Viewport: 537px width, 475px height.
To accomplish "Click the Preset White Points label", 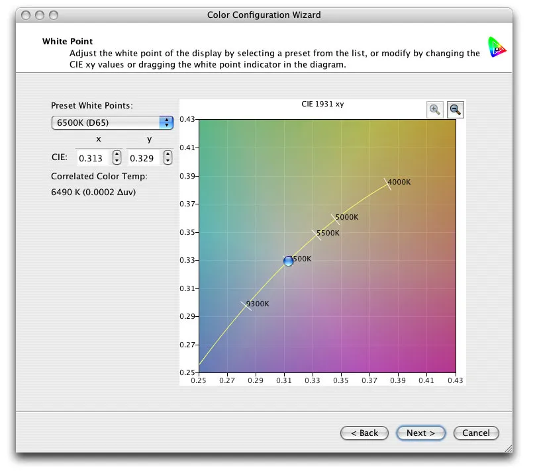I will click(x=92, y=105).
